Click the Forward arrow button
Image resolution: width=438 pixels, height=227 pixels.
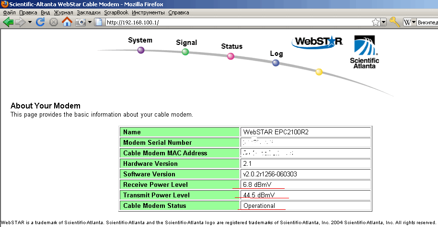point(21,22)
